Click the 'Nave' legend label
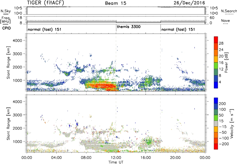Image resolution: width=237 pixels, height=164 pixels. click(225, 21)
